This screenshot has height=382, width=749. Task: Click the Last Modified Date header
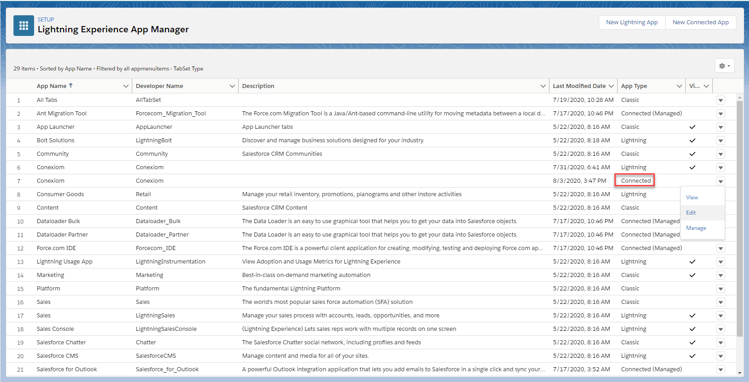[579, 86]
